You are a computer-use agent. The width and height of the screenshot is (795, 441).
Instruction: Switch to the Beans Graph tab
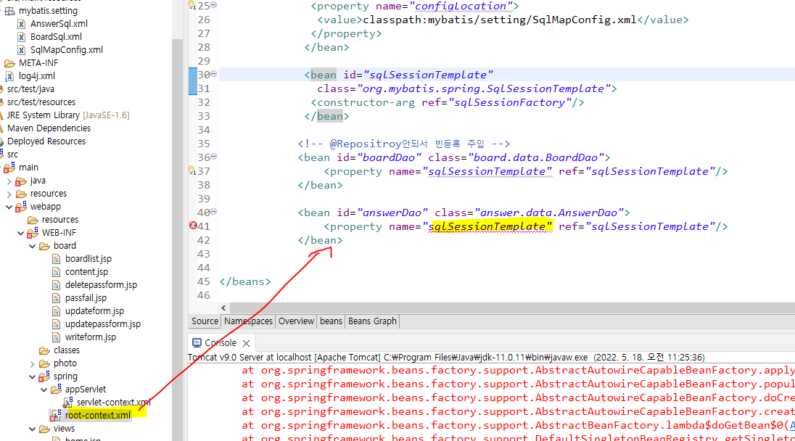click(372, 321)
